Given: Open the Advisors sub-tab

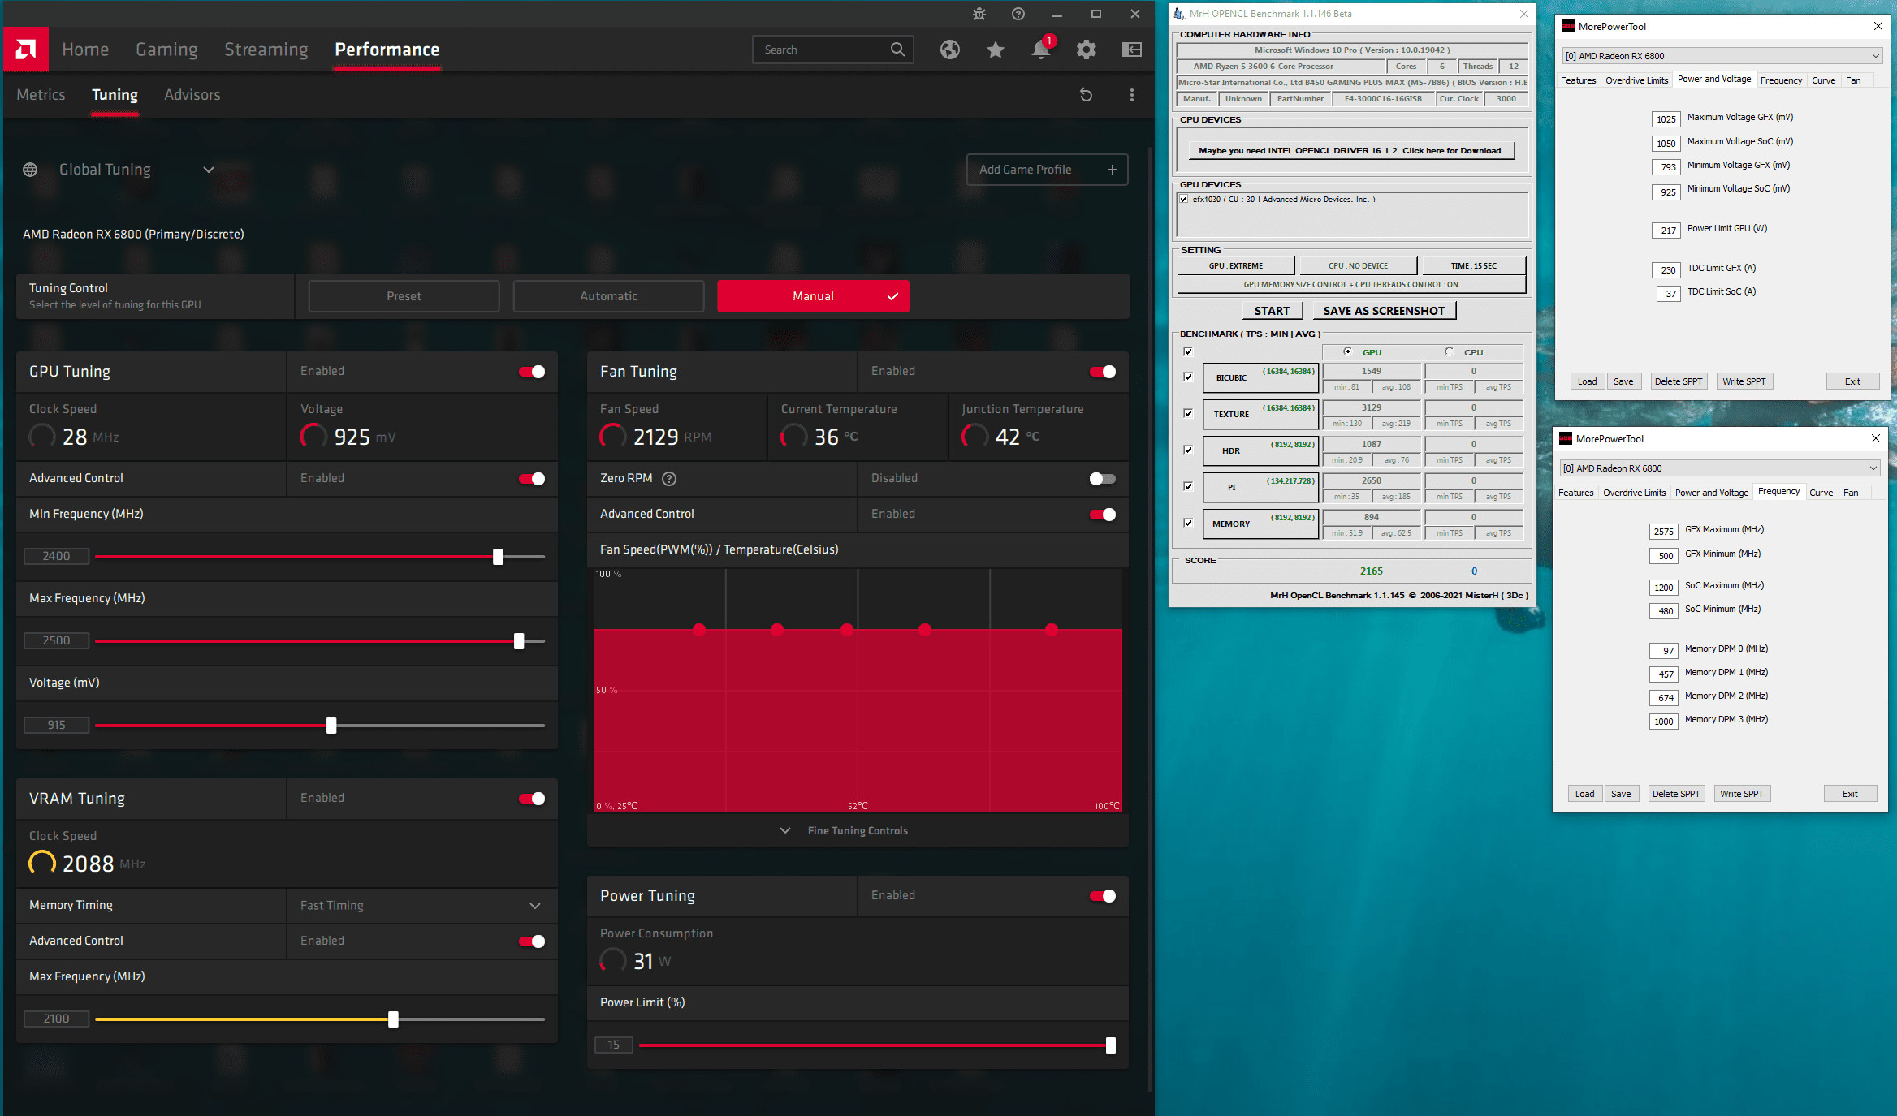Looking at the screenshot, I should [x=192, y=95].
